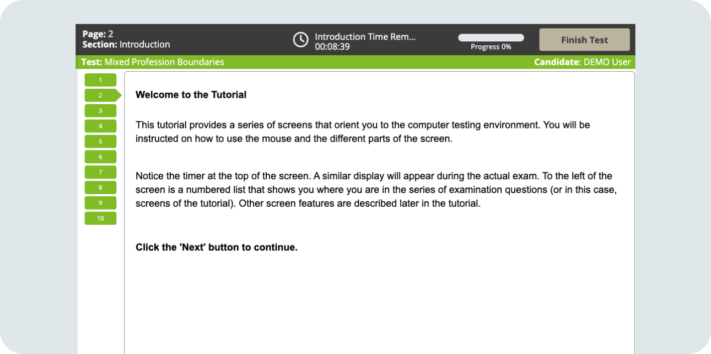Select the current page 2 button
The height and width of the screenshot is (354, 711).
coord(100,95)
